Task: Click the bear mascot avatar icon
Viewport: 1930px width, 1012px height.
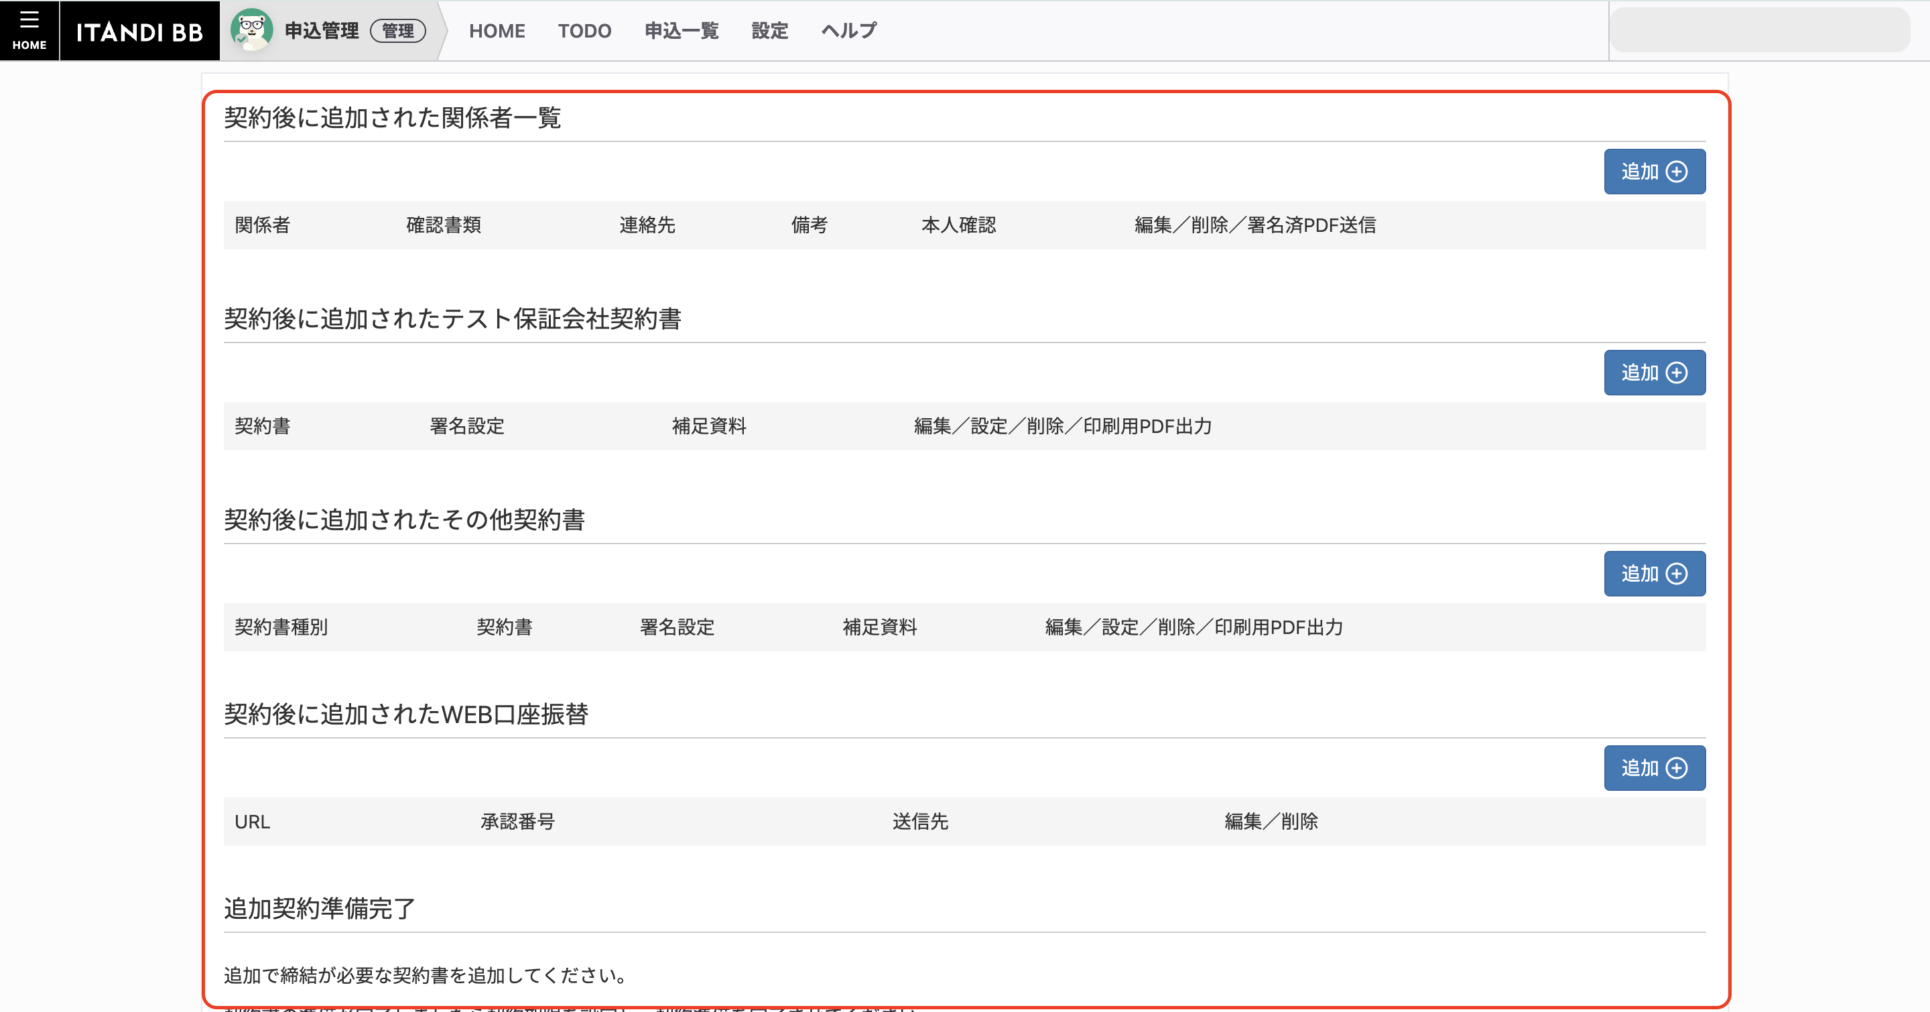Action: [x=252, y=30]
